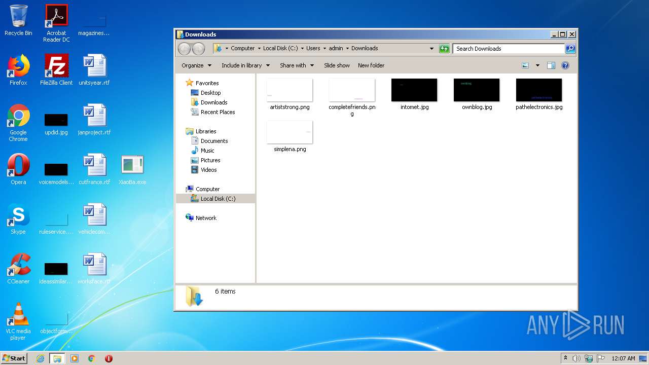Select Desktop under Favorites
649x365 pixels.
click(206, 93)
